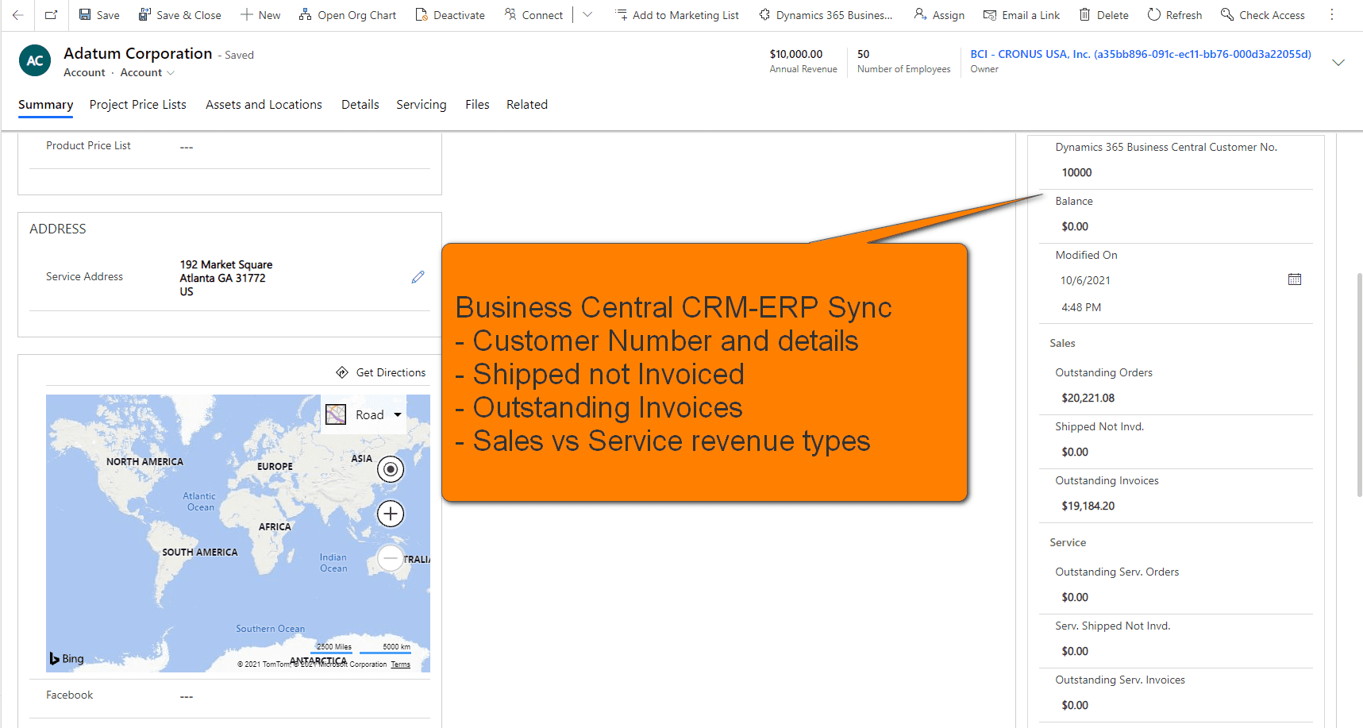Open the Modified On calendar picker
Viewport: 1363px width, 728px height.
(1294, 279)
